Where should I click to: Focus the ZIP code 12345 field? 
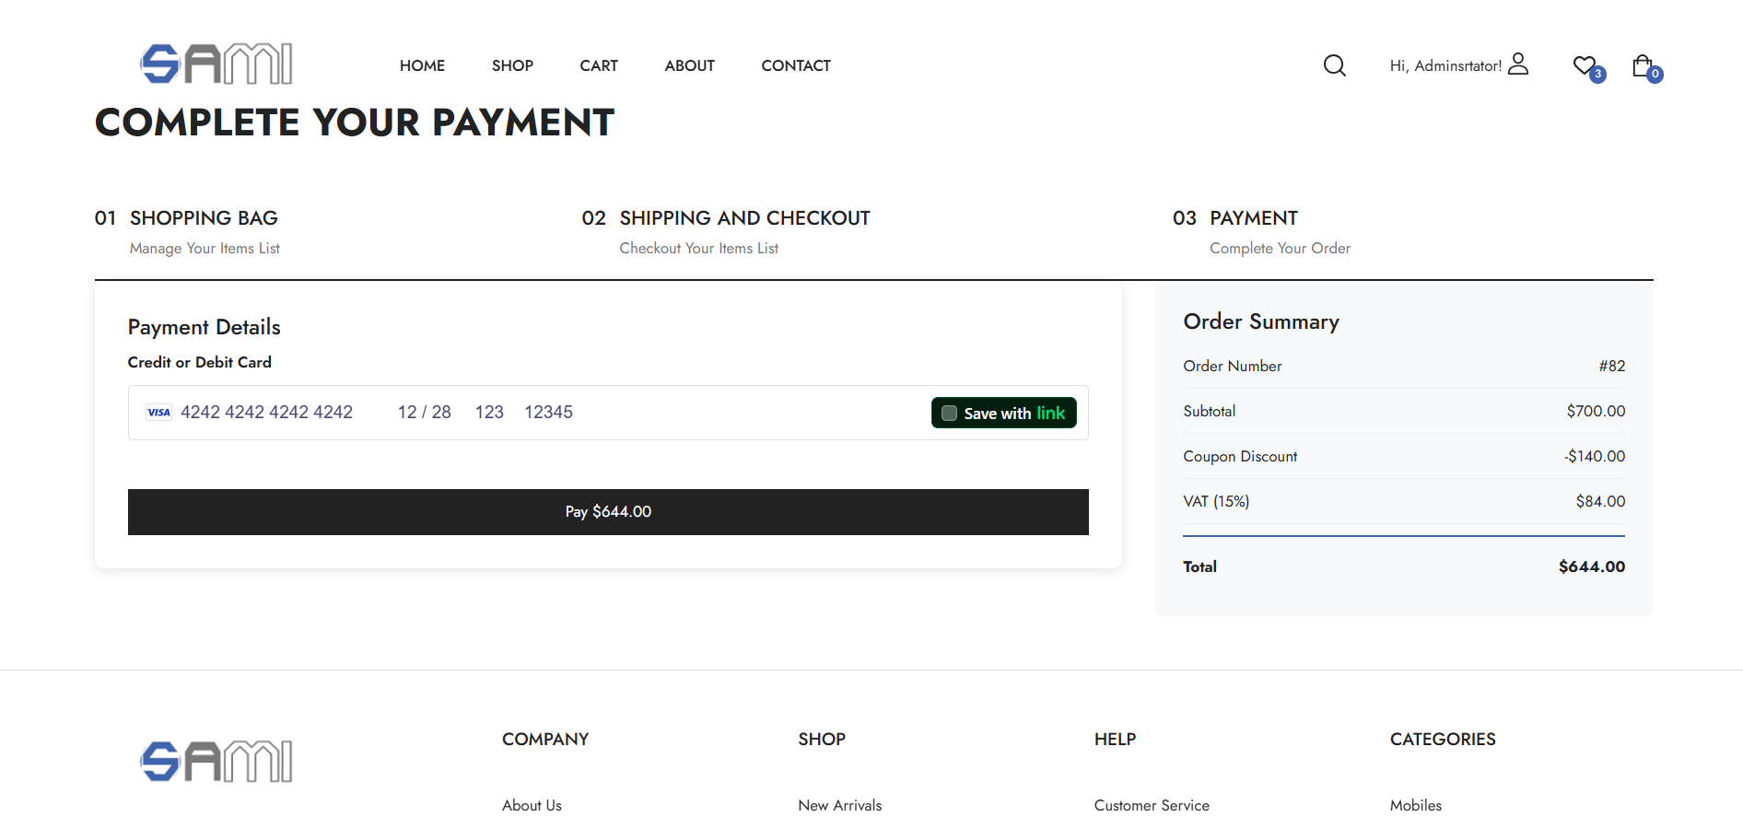click(548, 413)
